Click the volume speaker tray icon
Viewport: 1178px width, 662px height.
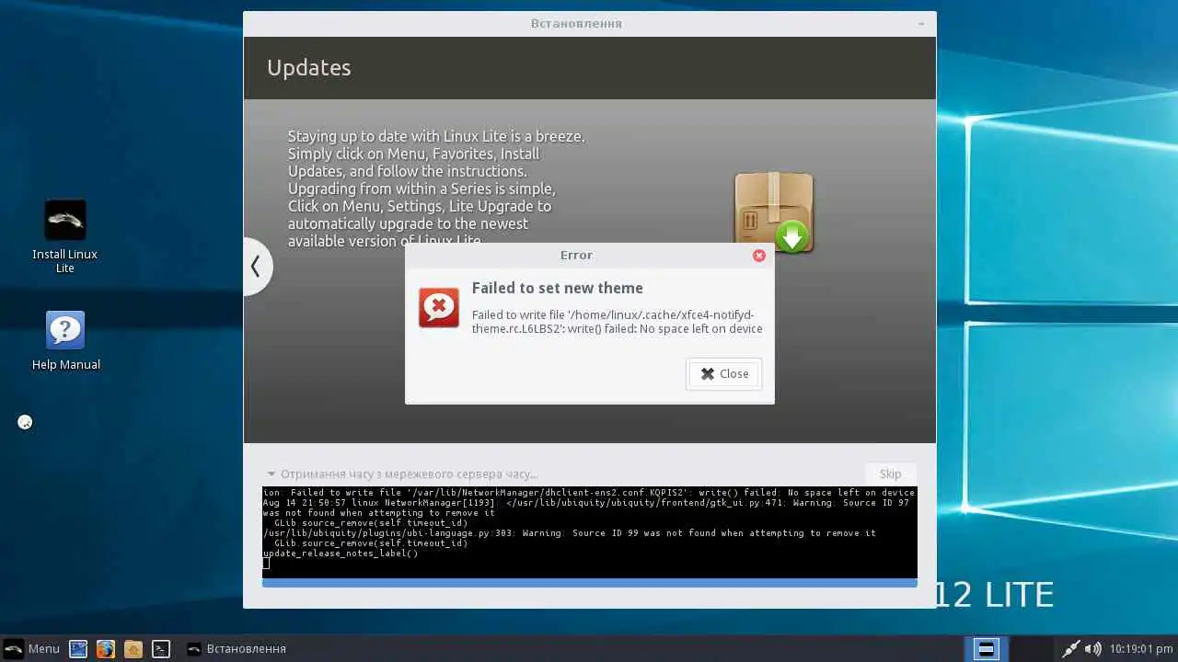[1092, 648]
